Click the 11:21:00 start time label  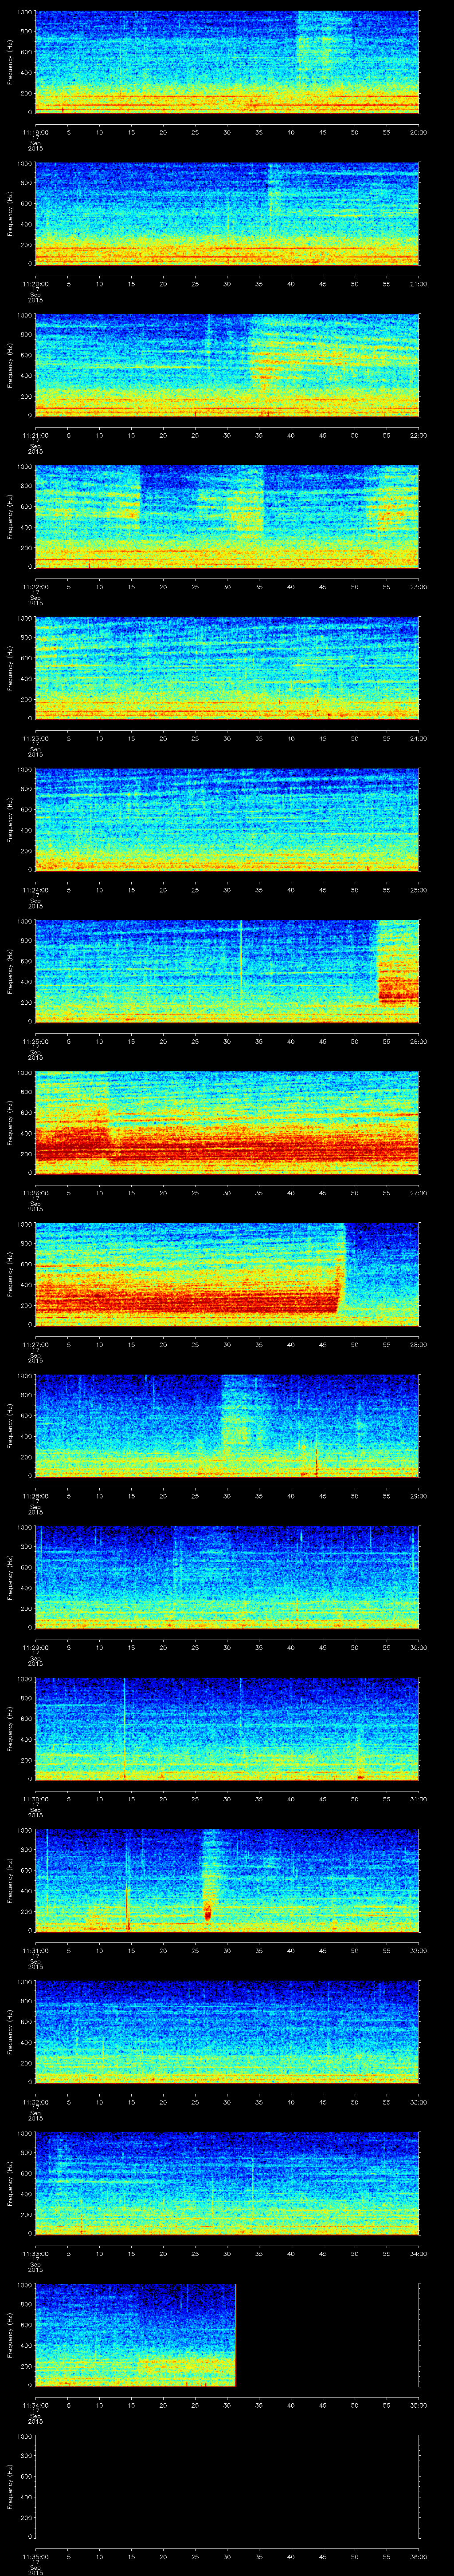pyautogui.click(x=35, y=435)
